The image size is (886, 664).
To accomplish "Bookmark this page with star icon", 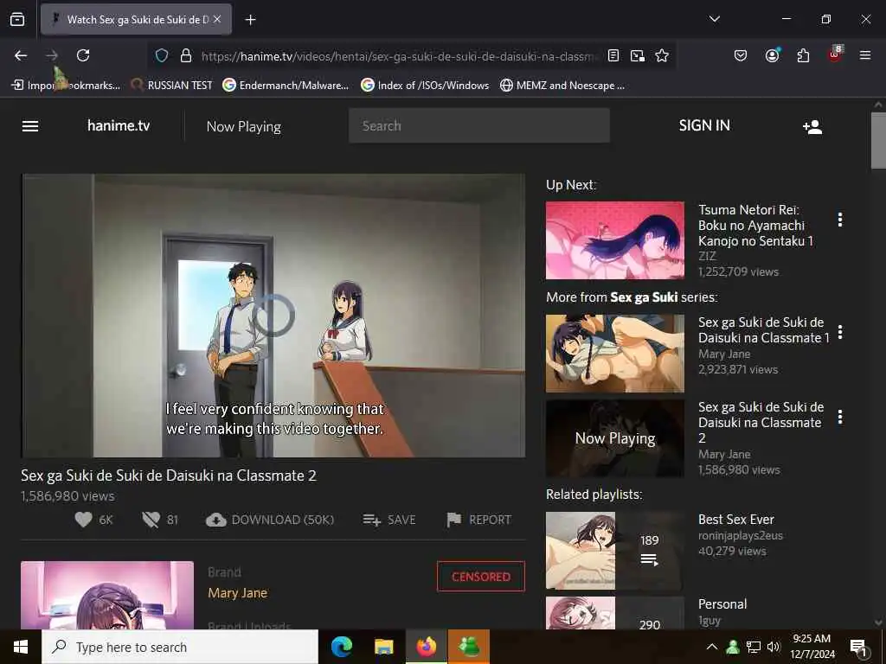I will (x=662, y=55).
